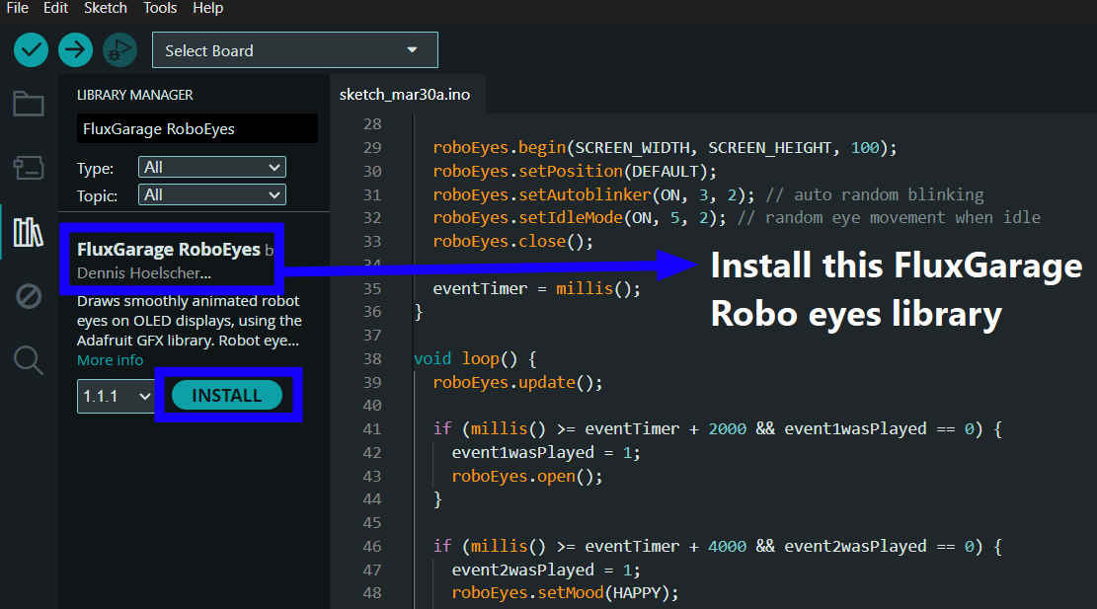
Task: Click the event2wasPlayed = 1 line
Action: (546, 570)
